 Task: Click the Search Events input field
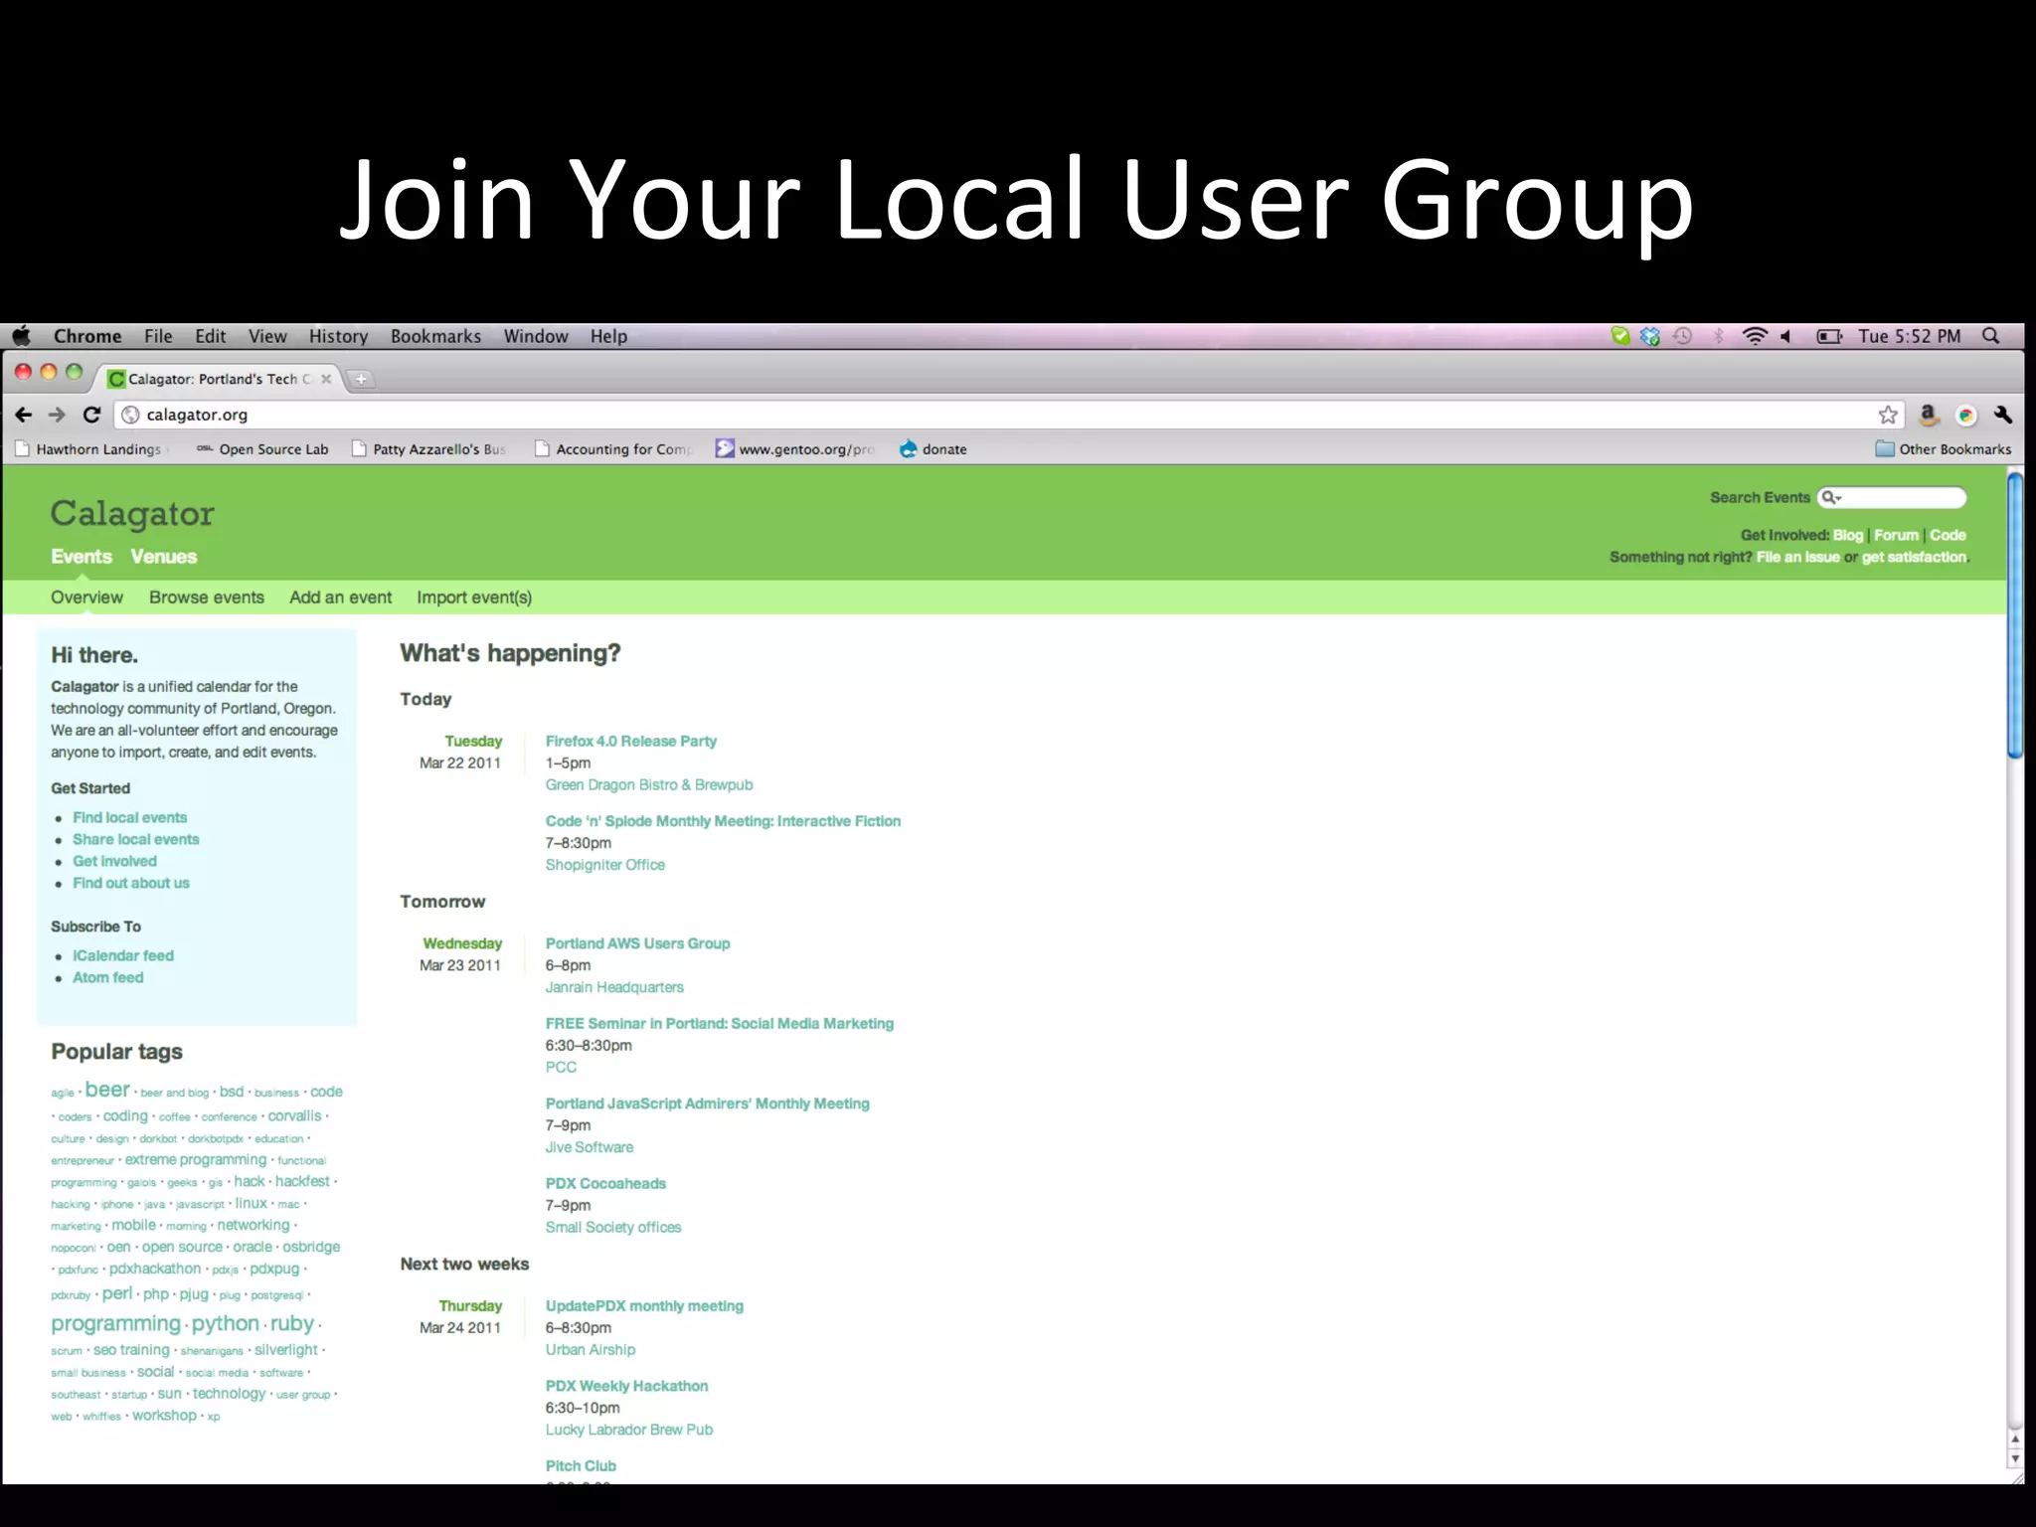pyautogui.click(x=1892, y=497)
